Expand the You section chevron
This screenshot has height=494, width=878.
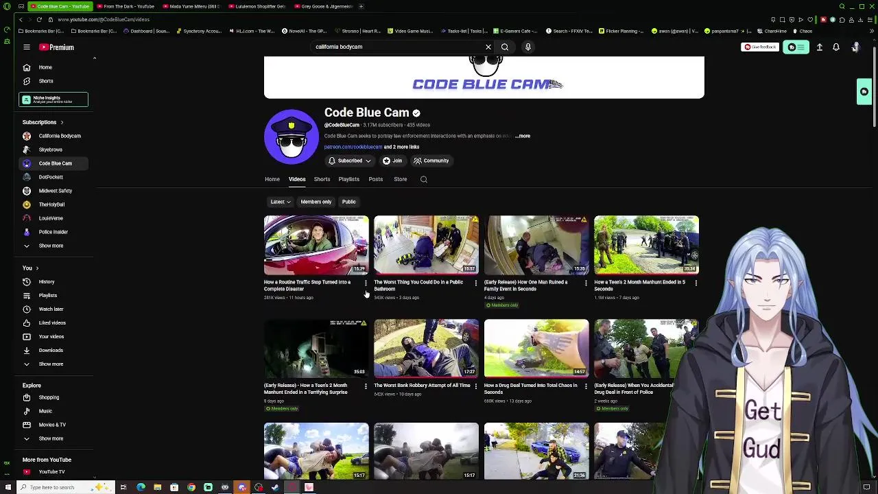point(37,268)
